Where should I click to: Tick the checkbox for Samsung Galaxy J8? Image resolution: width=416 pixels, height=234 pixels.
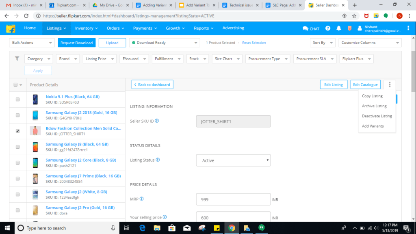pyautogui.click(x=17, y=147)
